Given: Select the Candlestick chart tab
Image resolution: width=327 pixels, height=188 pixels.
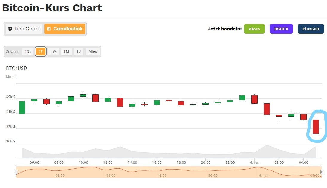Looking at the screenshot, I should pyautogui.click(x=65, y=29).
